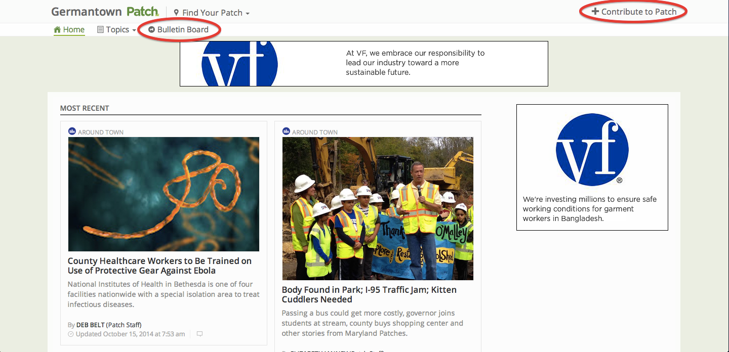Go to the Home tab
Screen dimensions: 729x352
click(69, 29)
